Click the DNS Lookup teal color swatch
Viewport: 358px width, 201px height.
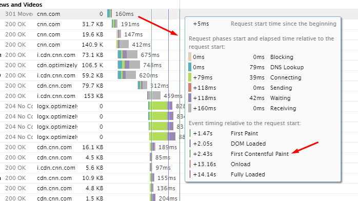pyautogui.click(x=190, y=67)
